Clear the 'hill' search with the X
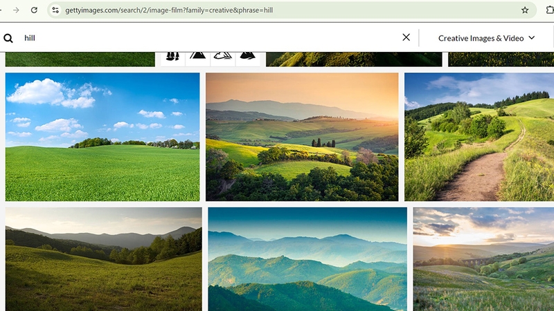Image resolution: width=554 pixels, height=311 pixels. tap(406, 37)
